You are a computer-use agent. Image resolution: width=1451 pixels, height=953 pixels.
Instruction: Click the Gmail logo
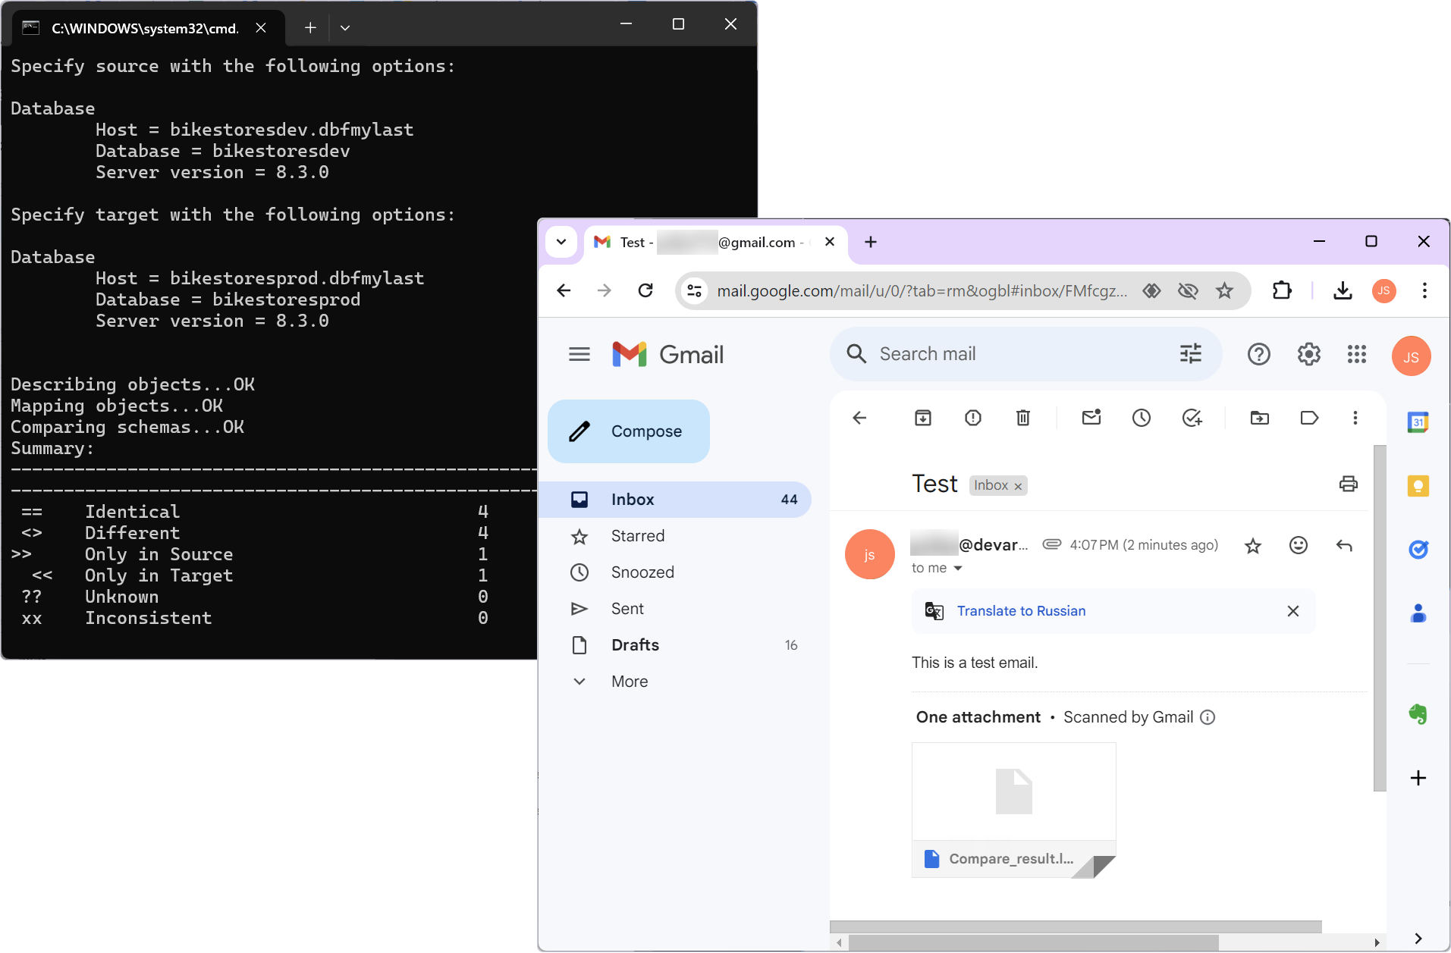click(x=668, y=354)
